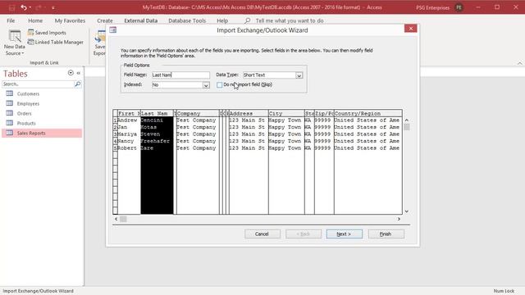
Task: Select the Address column header
Action: pyautogui.click(x=249, y=113)
